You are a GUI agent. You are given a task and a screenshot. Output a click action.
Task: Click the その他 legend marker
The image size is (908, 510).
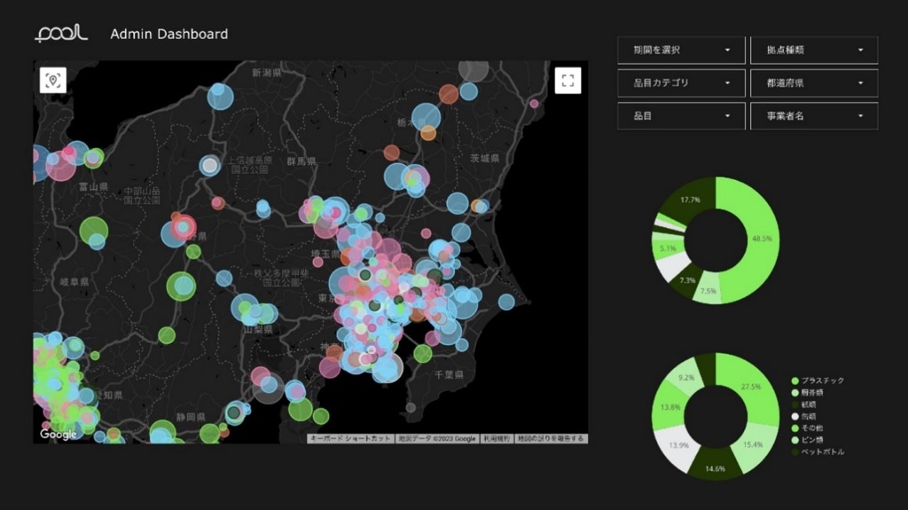pos(795,429)
